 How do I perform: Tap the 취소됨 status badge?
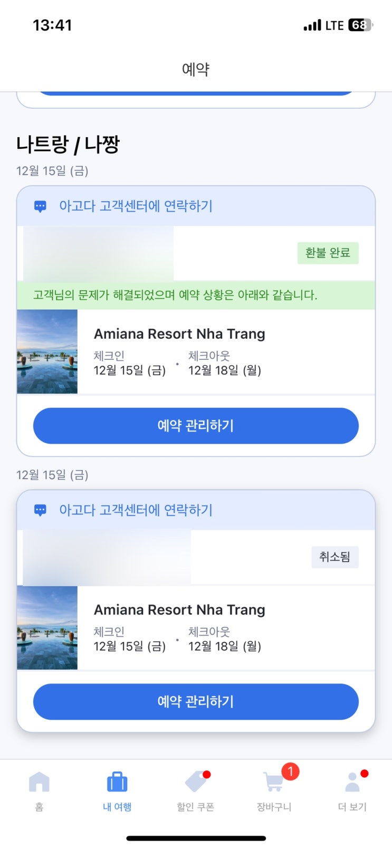point(335,557)
